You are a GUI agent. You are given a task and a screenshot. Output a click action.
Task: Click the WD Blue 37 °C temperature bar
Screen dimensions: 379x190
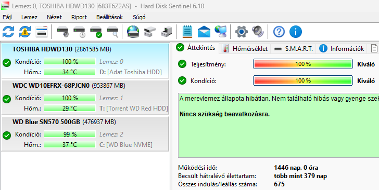tap(70, 145)
